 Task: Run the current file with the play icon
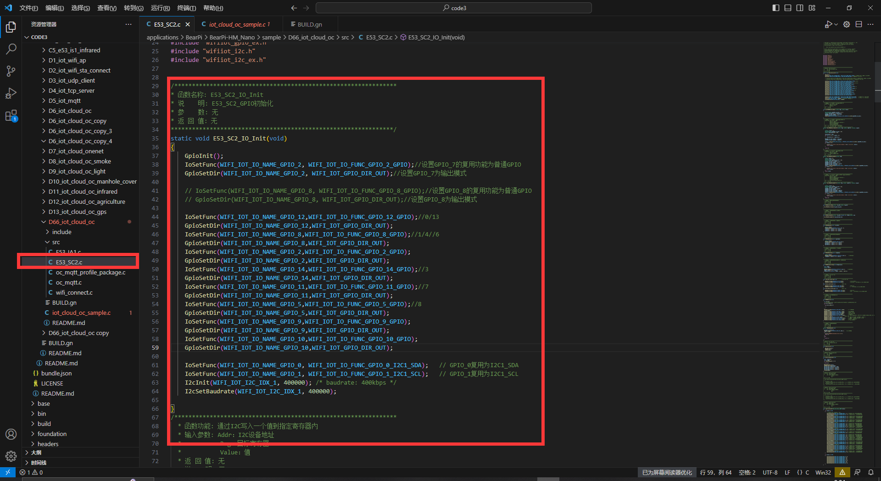(x=828, y=24)
